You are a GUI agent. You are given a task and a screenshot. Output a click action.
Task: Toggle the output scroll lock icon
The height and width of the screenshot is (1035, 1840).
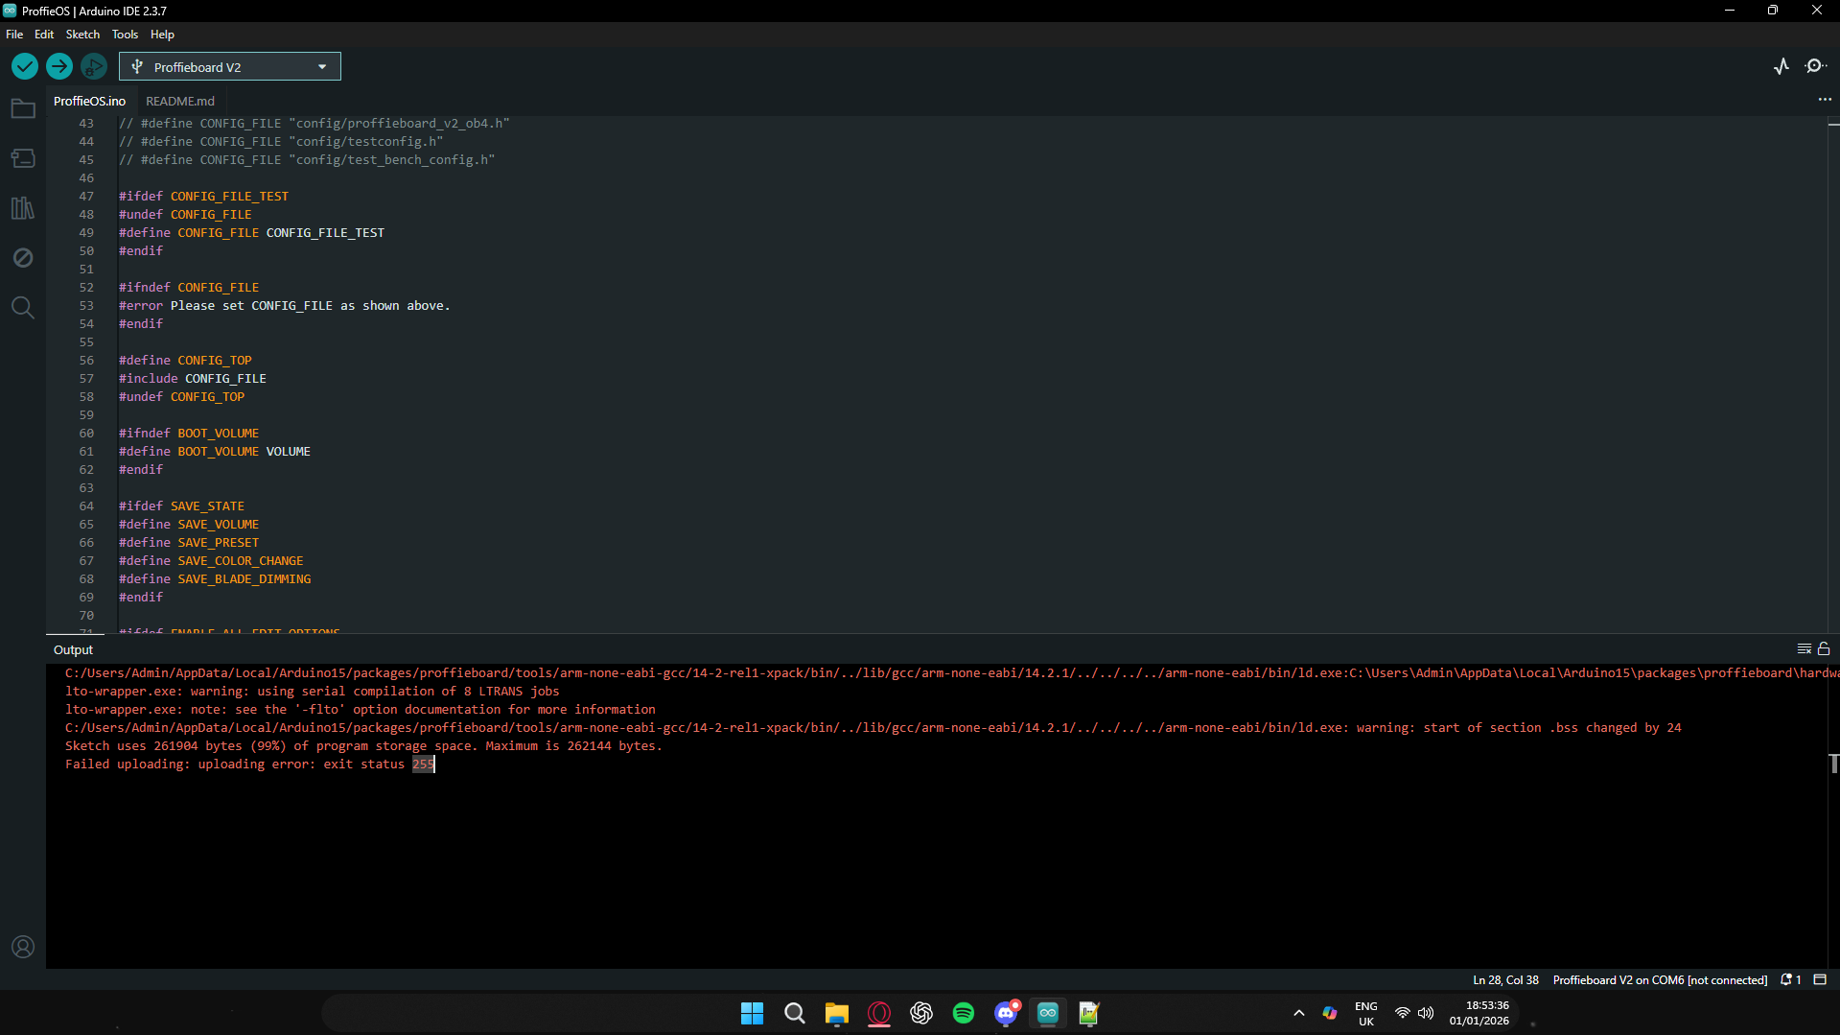pyautogui.click(x=1824, y=649)
